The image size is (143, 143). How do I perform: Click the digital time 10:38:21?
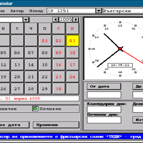120,65
